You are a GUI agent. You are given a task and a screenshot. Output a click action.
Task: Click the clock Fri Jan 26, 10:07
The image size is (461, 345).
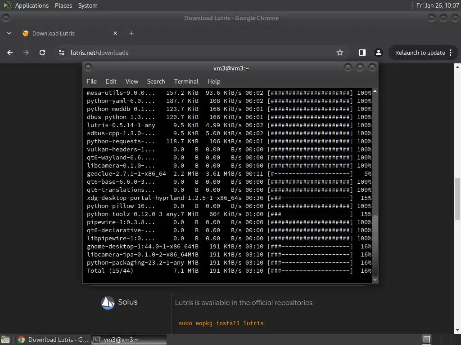438,5
